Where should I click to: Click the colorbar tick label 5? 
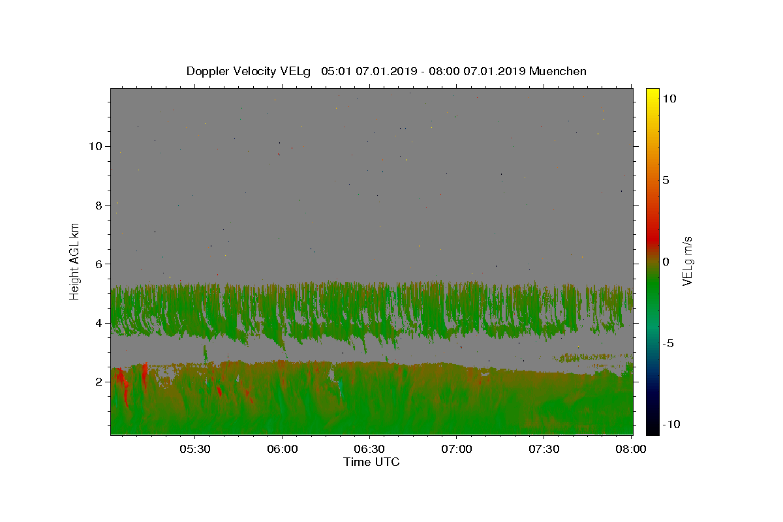click(666, 180)
